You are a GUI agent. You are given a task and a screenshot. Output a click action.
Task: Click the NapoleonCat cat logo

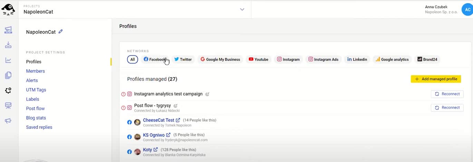pyautogui.click(x=8, y=9)
